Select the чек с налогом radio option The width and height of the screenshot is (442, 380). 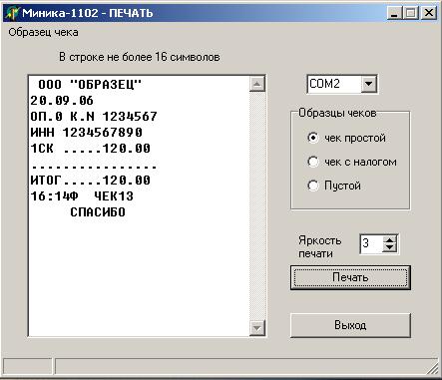313,162
